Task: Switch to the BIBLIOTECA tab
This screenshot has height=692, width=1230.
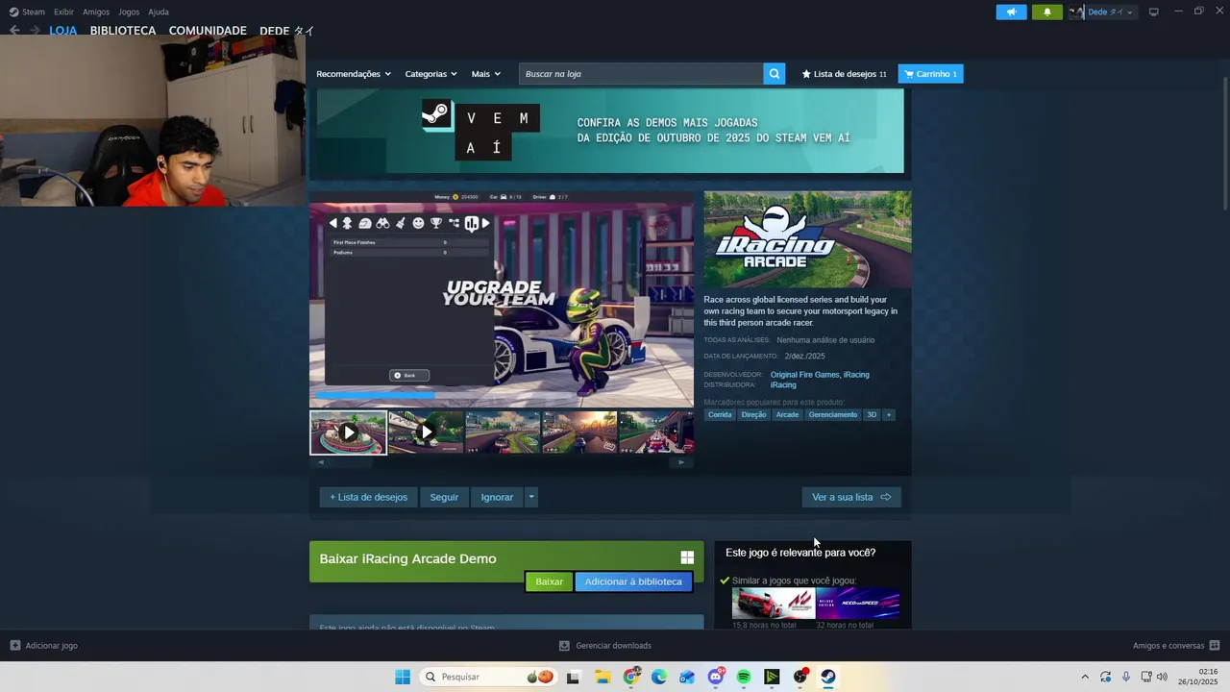Action: click(123, 31)
